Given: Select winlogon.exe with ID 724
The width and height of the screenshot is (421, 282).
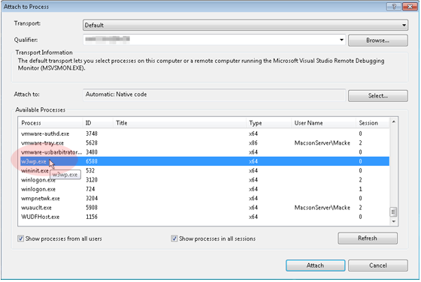Looking at the screenshot, I should (204, 189).
